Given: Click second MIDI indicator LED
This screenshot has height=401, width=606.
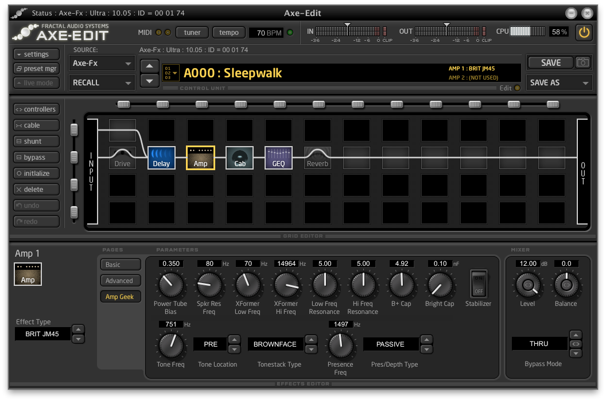Looking at the screenshot, I should tap(168, 33).
